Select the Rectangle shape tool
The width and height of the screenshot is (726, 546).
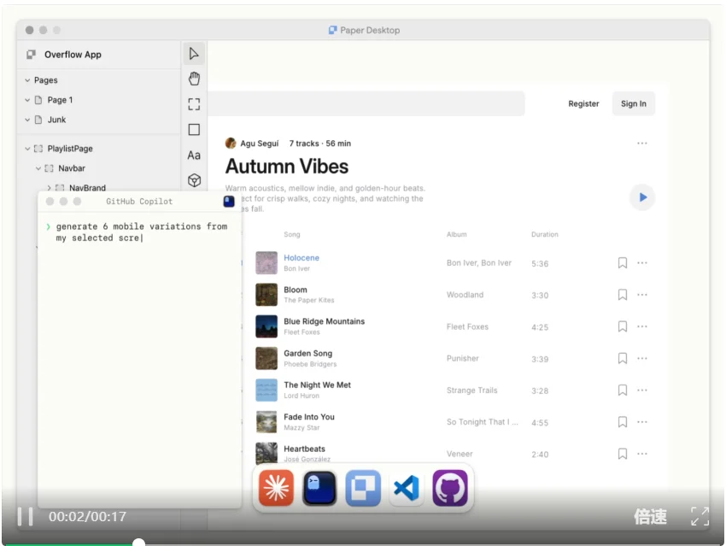click(x=194, y=130)
